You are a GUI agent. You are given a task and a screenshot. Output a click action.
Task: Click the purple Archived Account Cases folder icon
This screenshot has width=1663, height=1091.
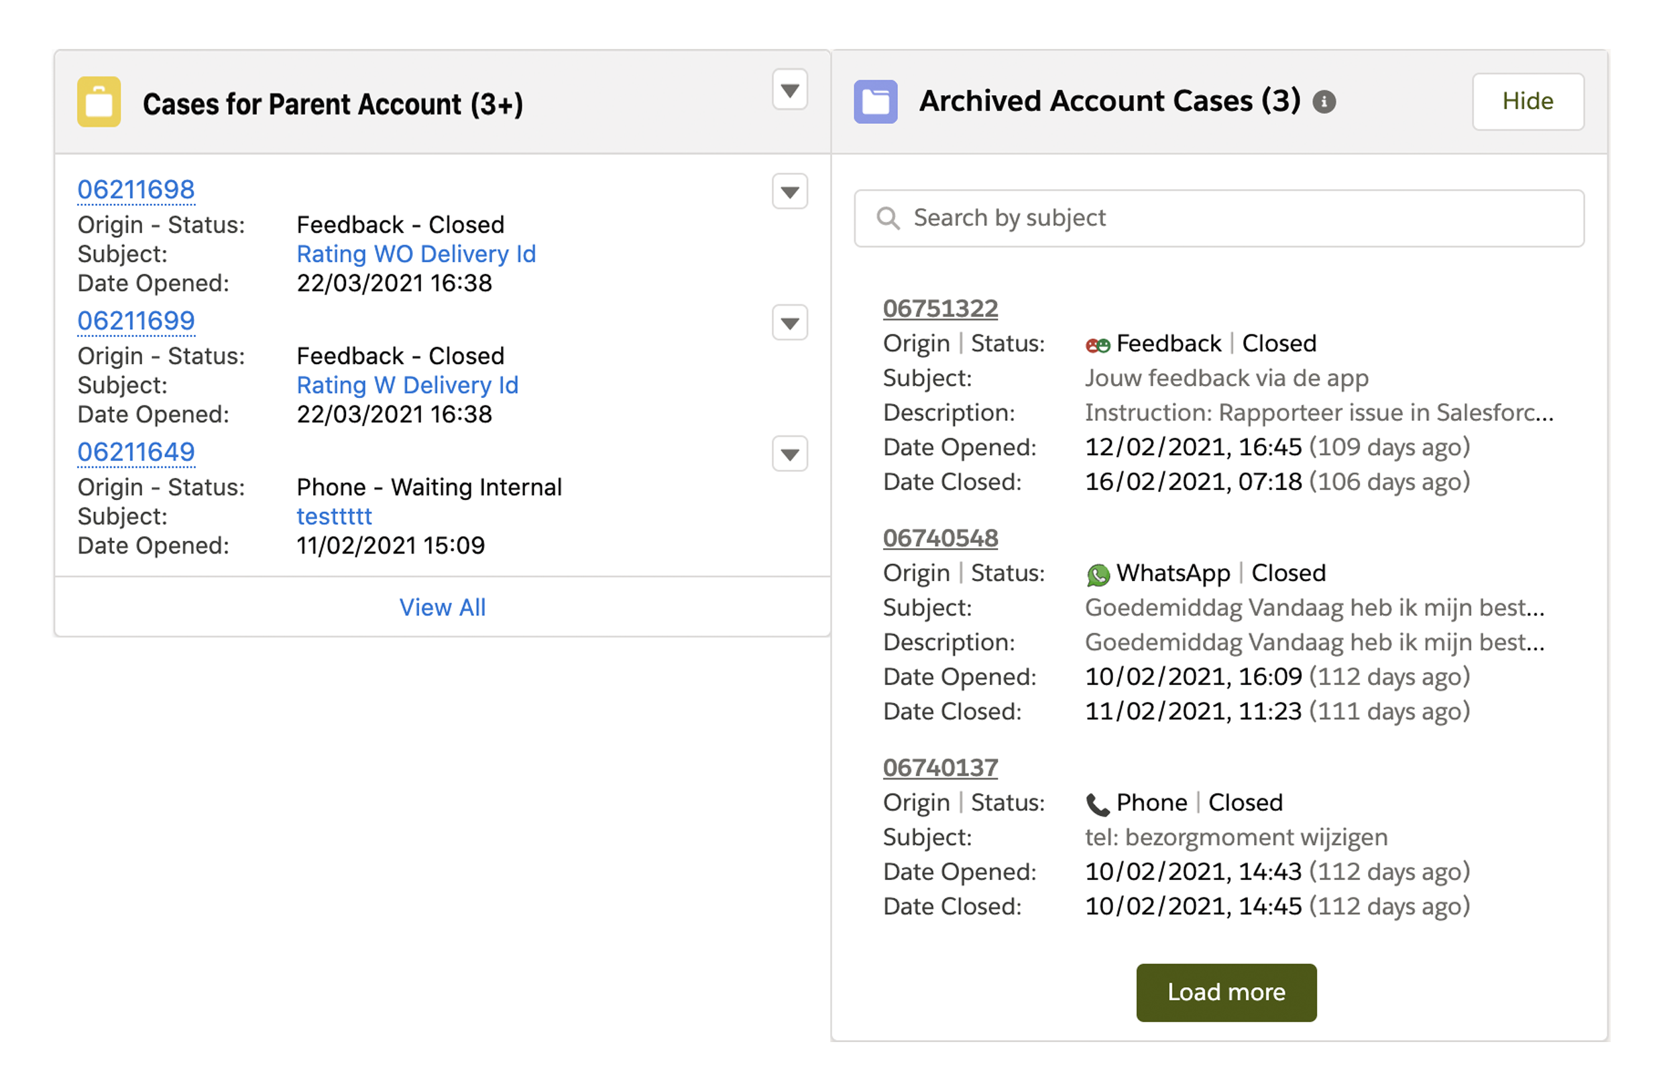(x=875, y=102)
